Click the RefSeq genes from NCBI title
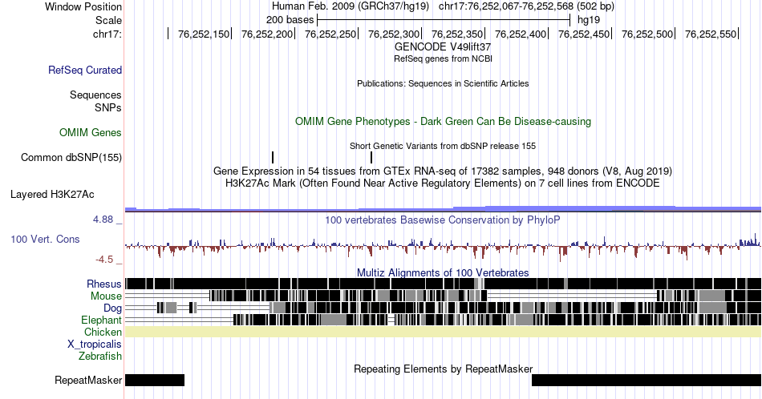This screenshot has height=399, width=762. (443, 58)
